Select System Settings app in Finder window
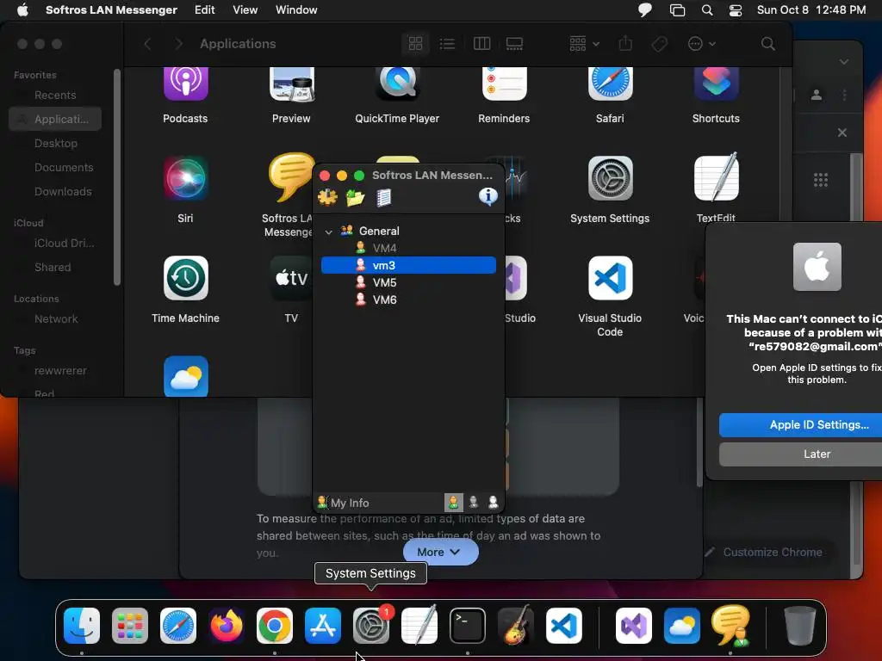The height and width of the screenshot is (661, 882). coord(611,179)
